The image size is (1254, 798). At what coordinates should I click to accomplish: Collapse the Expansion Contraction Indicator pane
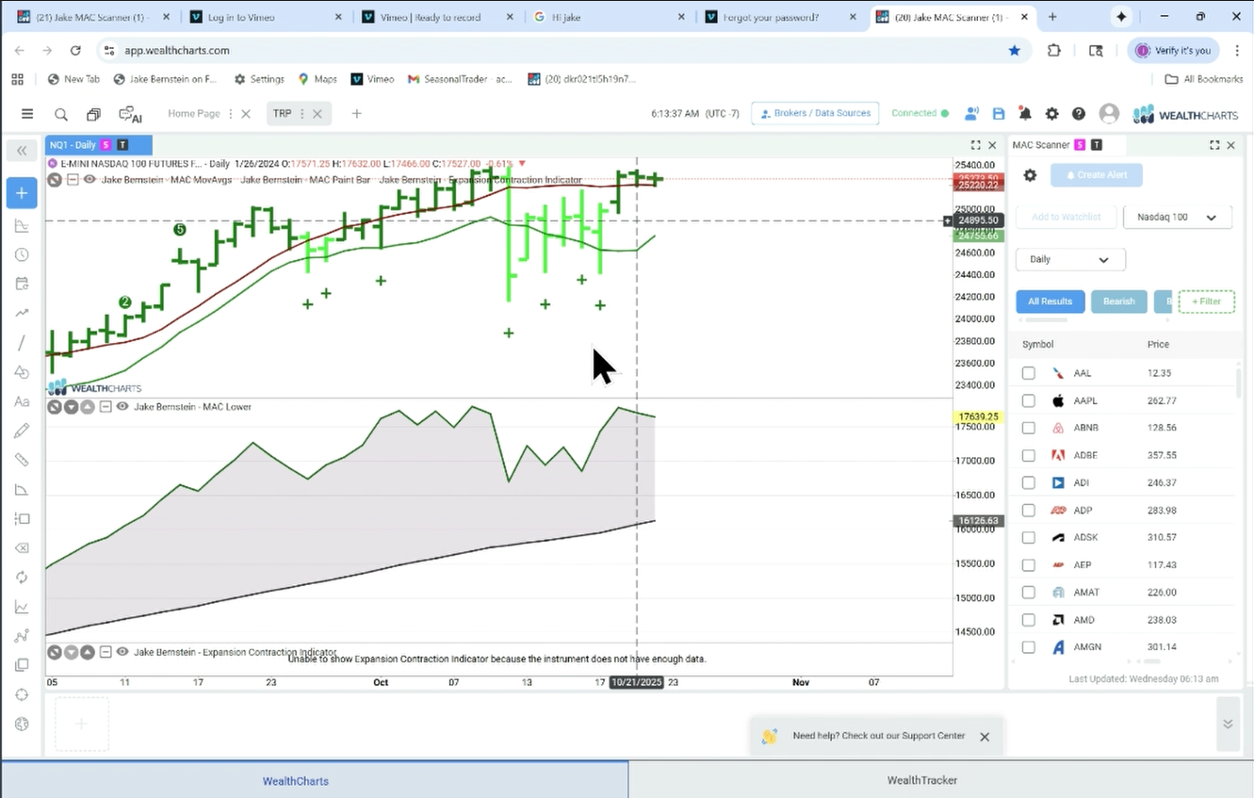(x=106, y=652)
